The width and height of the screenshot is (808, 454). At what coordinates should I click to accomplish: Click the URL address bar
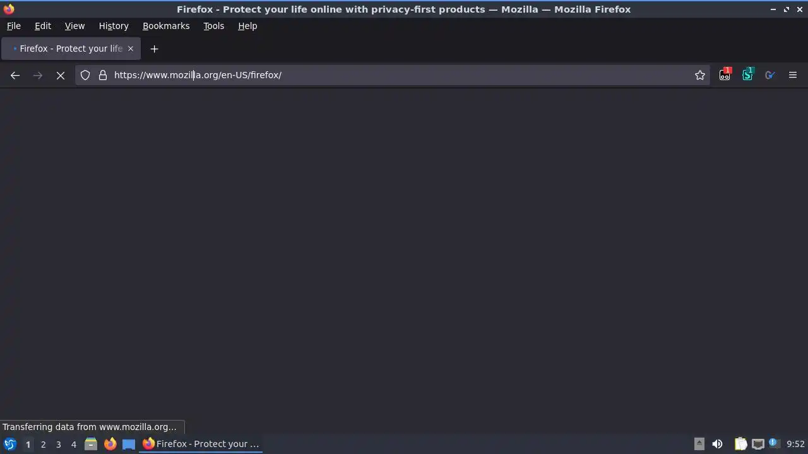tap(391, 75)
